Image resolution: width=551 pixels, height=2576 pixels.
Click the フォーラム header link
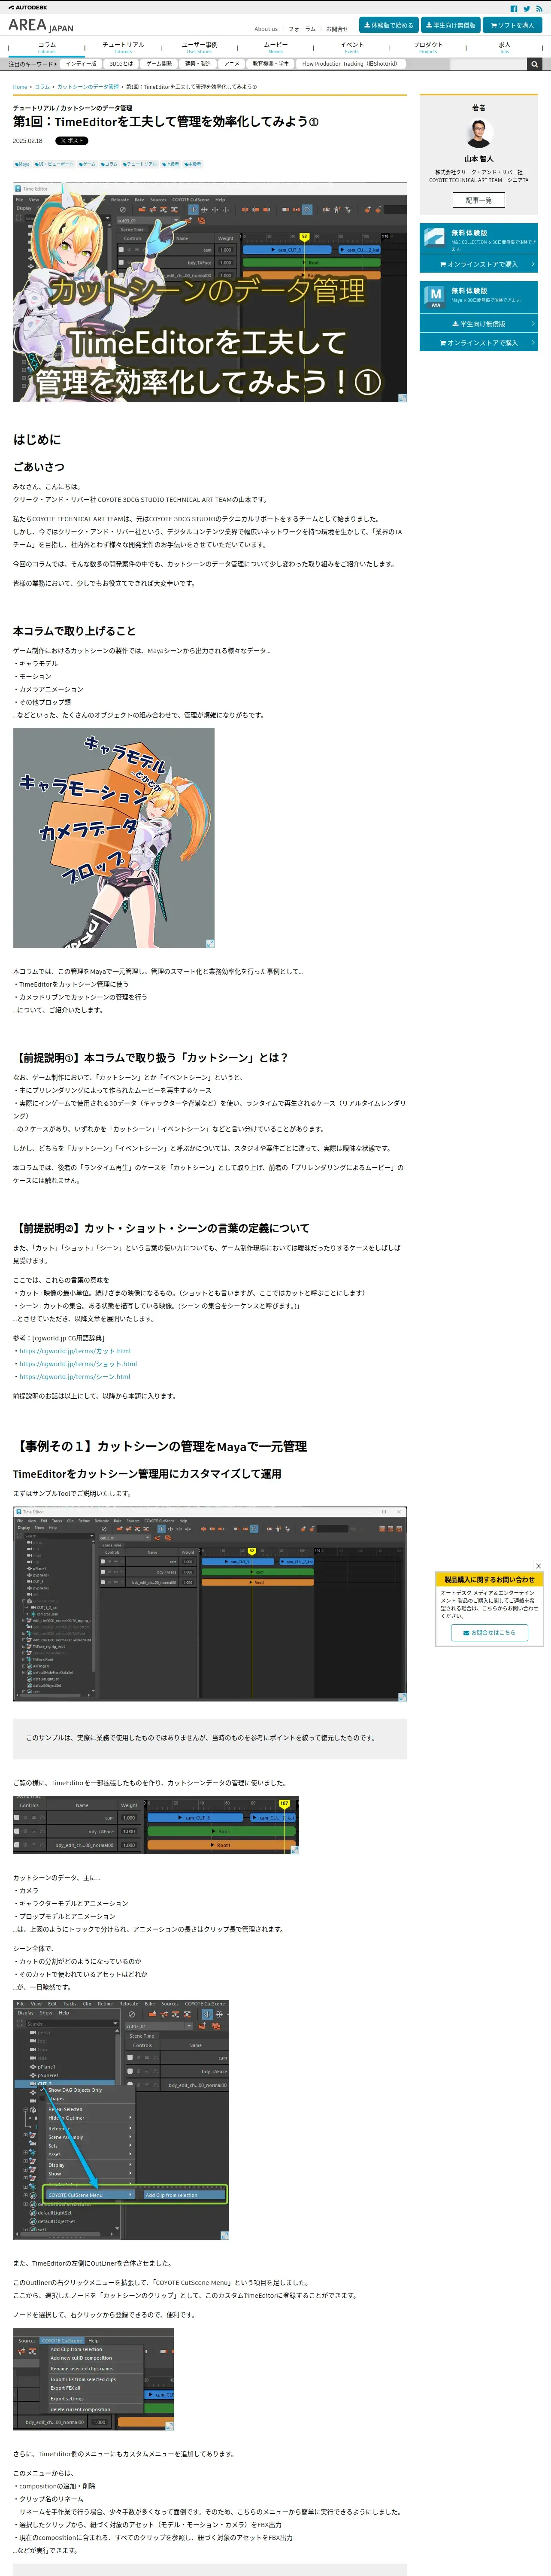[302, 29]
